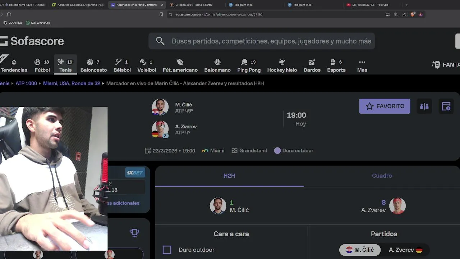460x259 pixels.
Task: Open the Fútbol category icon
Action: 37,62
